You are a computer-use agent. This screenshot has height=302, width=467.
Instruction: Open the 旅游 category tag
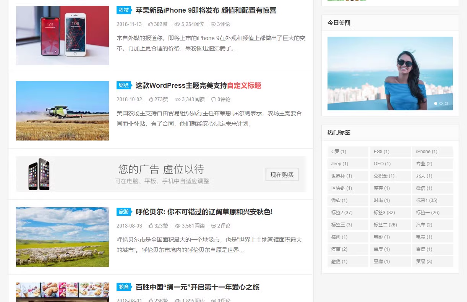pyautogui.click(x=124, y=212)
